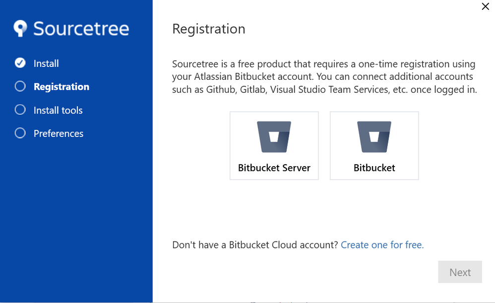Viewport: 495px width, 303px height.
Task: Select the Registration step label
Action: [62, 87]
